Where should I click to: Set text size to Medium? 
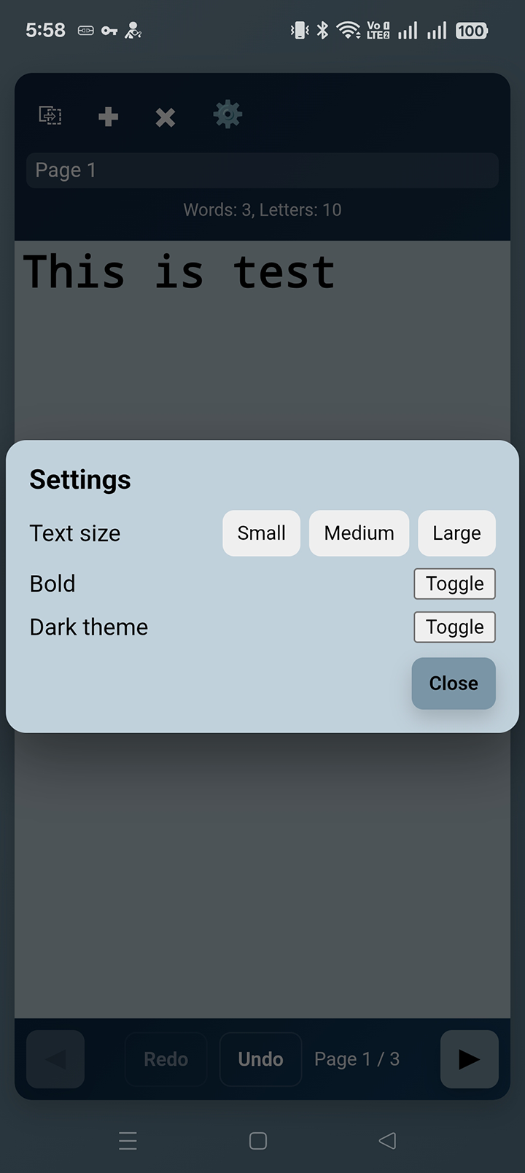click(359, 533)
